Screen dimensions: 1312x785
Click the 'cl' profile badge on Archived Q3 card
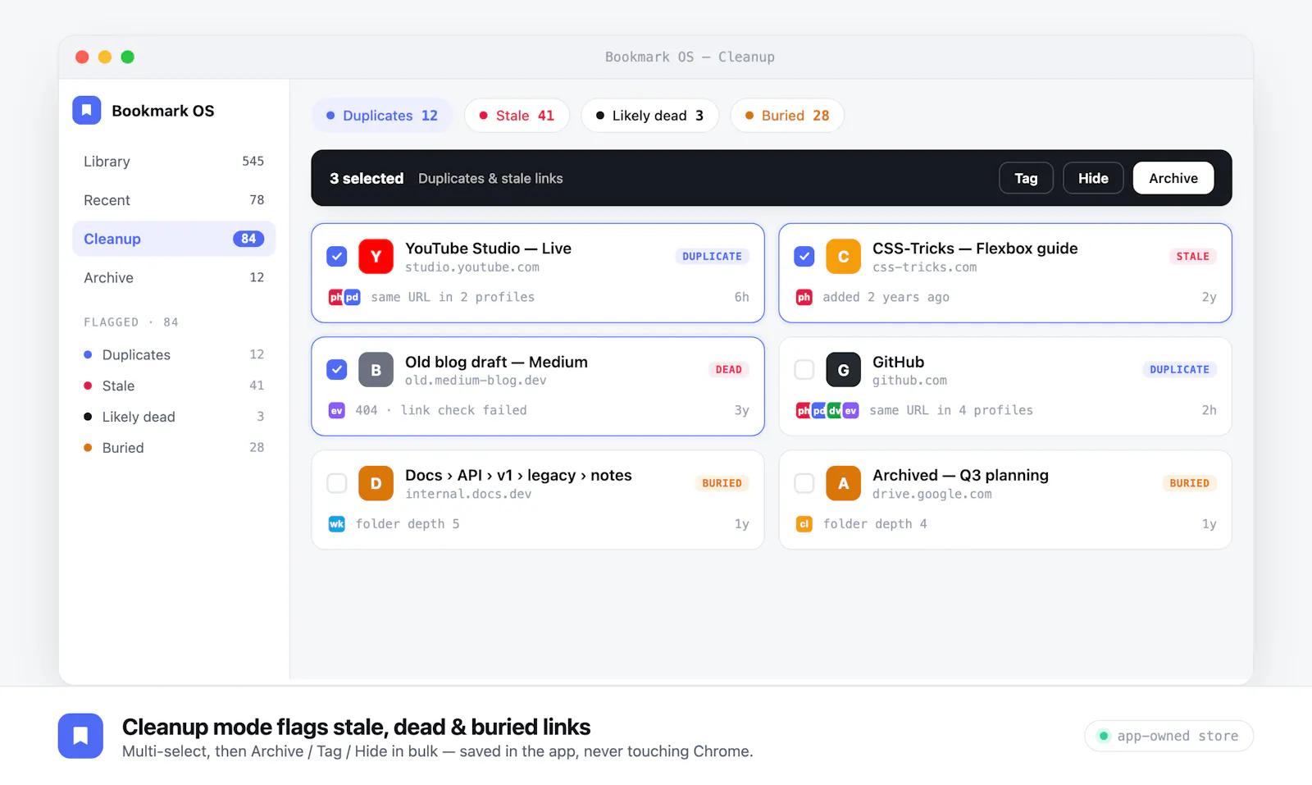click(x=804, y=523)
